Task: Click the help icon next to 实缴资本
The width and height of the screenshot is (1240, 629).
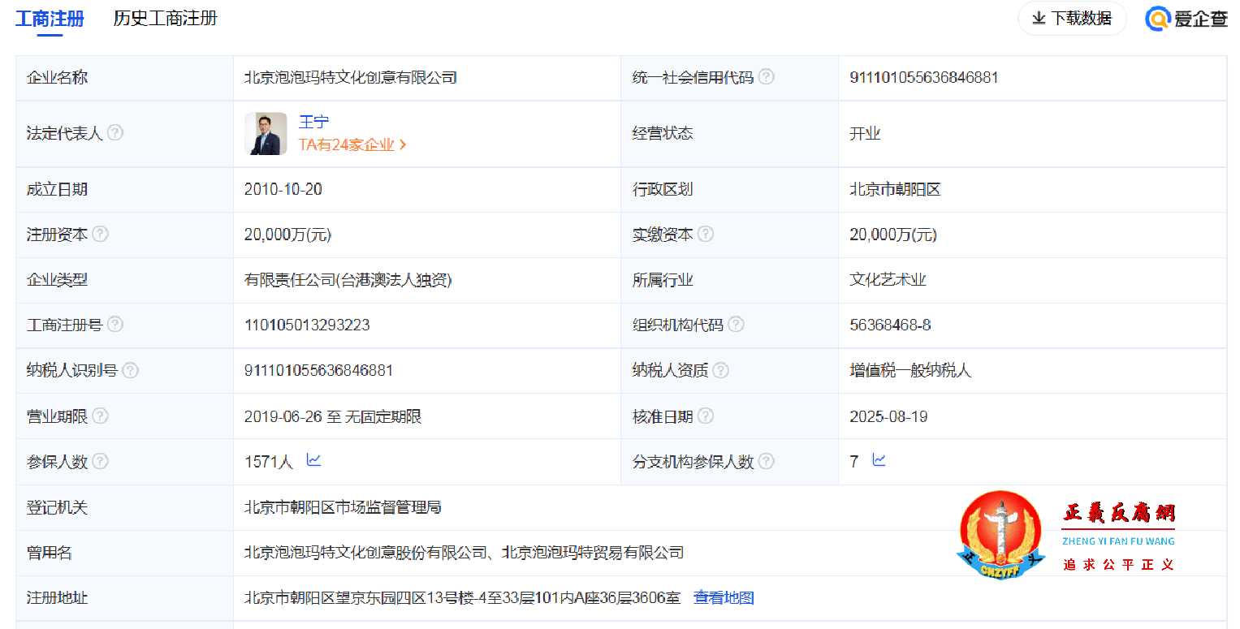Action: (x=706, y=234)
